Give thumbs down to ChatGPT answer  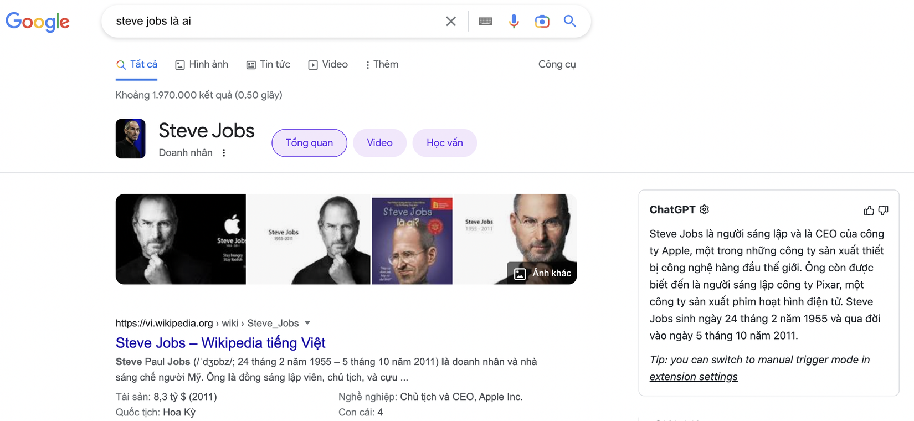coord(883,210)
